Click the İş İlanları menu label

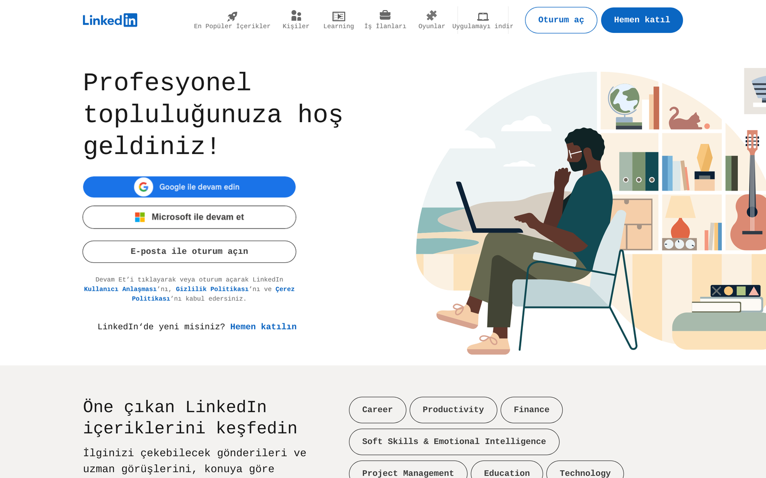tap(385, 27)
